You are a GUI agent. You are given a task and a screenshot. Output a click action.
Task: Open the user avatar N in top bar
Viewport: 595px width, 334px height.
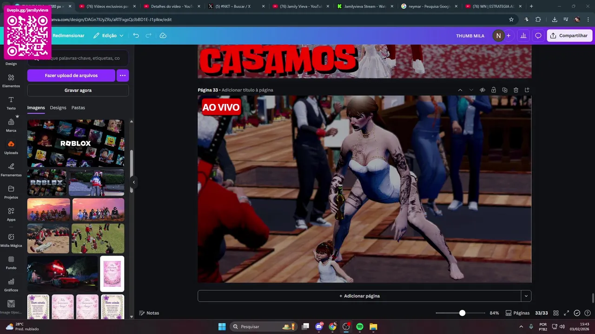pos(498,36)
